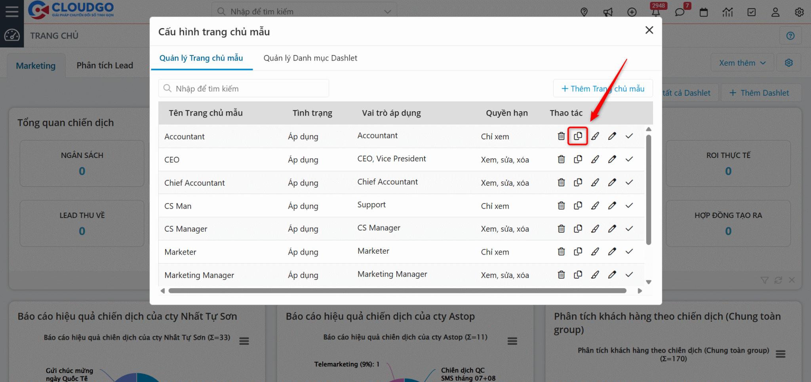Open the hamburger main menu
Viewport: 811px width, 382px height.
12,11
